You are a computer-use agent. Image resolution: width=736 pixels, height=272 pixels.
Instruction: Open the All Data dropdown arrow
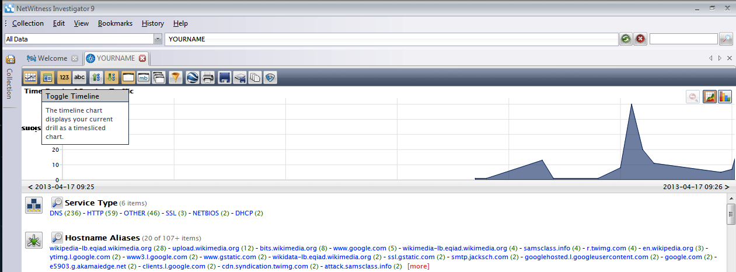tap(158, 39)
